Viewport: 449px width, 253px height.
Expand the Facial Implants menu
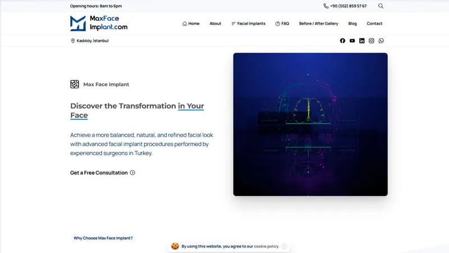pos(249,24)
